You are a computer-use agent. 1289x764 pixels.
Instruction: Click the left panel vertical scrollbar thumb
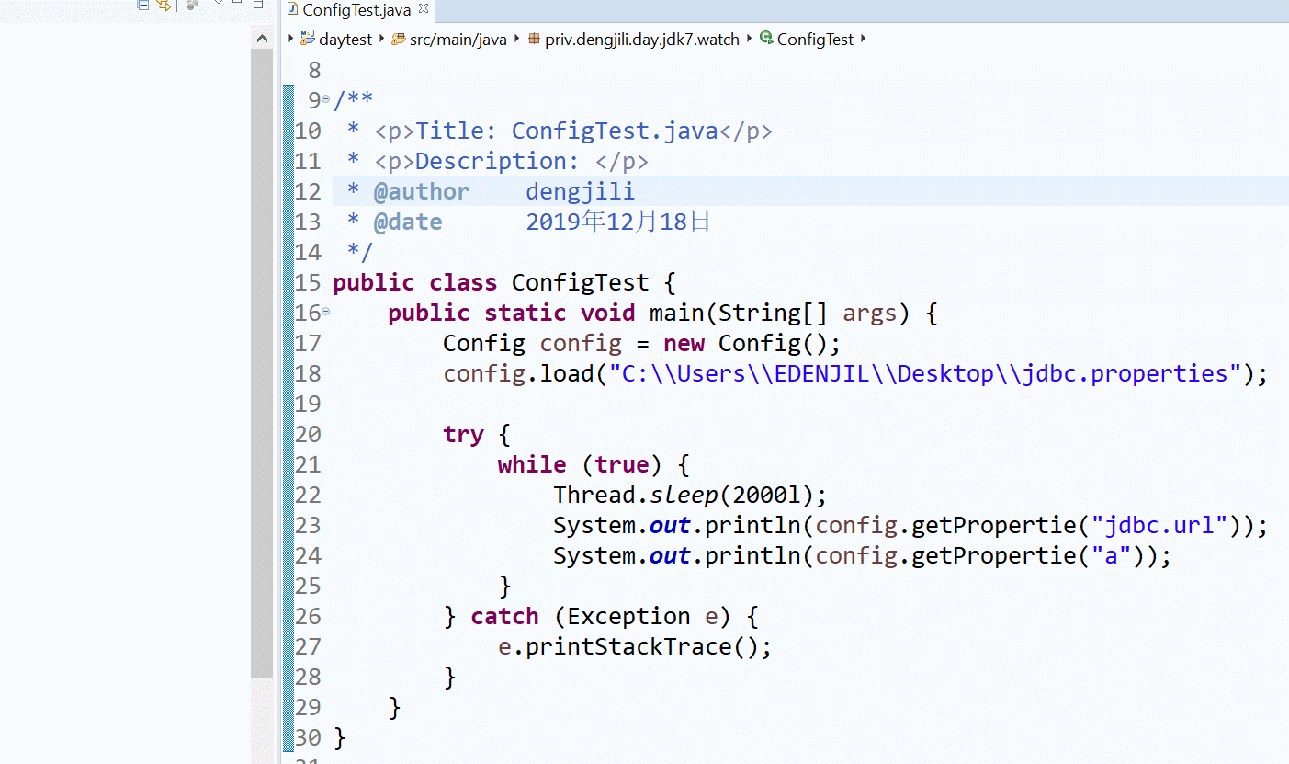[x=262, y=364]
